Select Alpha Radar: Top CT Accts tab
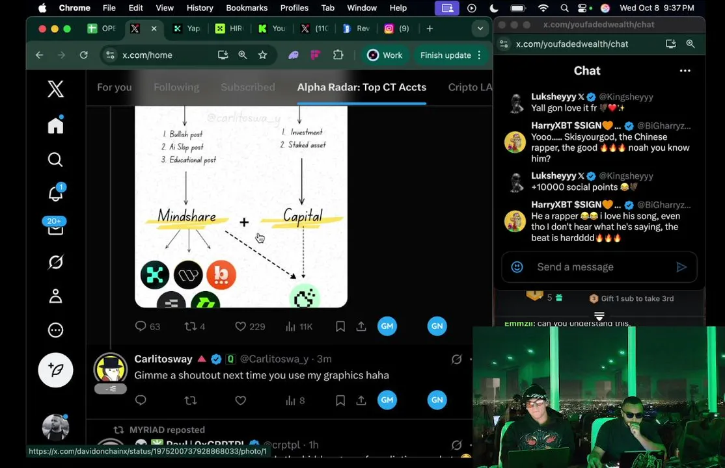The image size is (725, 468). 362,87
